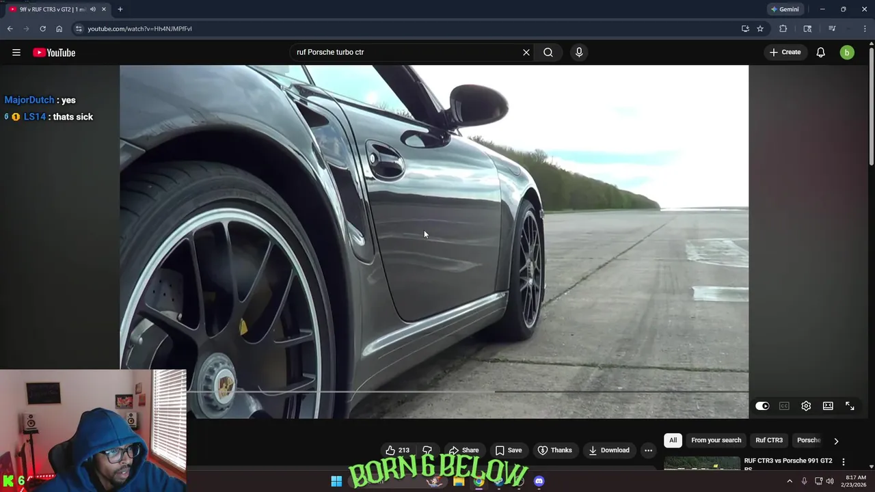
Task: Save video to a playlist
Action: point(509,450)
